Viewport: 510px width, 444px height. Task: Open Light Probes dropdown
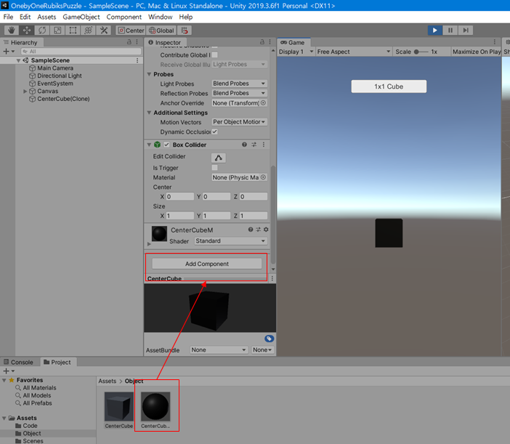[x=240, y=84]
